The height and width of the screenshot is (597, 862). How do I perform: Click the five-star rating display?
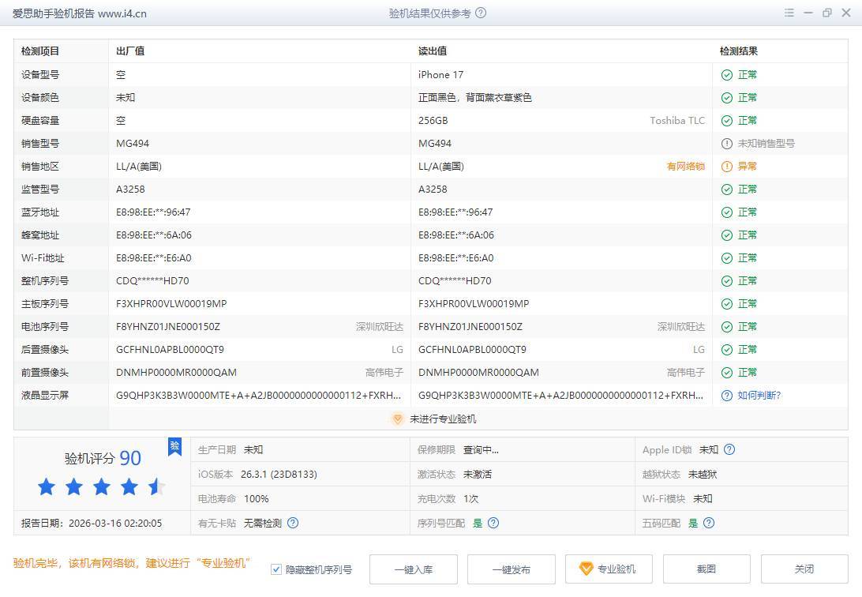click(101, 487)
